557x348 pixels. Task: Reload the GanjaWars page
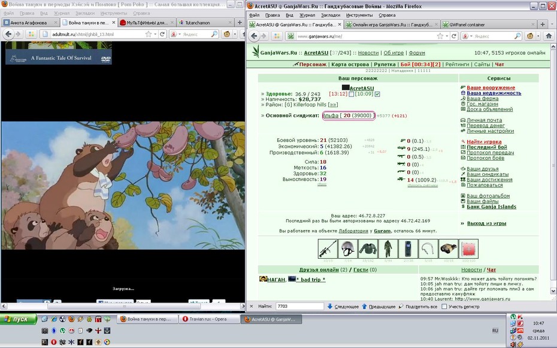click(453, 36)
